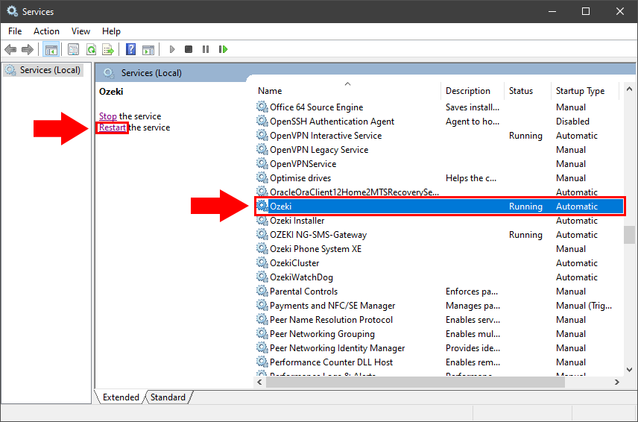638x422 pixels.
Task: Click the horizontal scrollbar left arrow
Action: 259,382
